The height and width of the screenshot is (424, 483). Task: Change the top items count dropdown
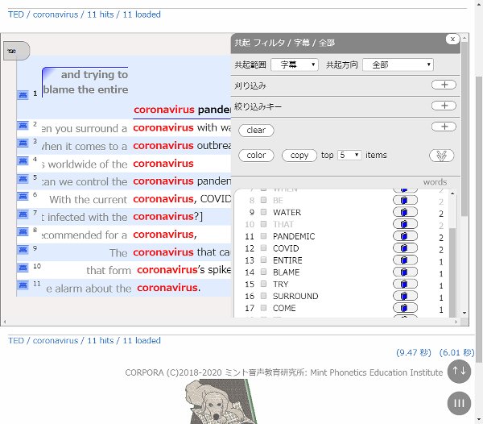(x=349, y=155)
